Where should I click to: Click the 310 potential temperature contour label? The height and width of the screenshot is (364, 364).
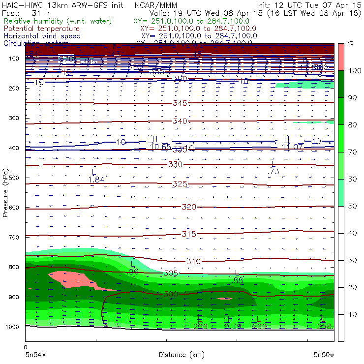pos(194,262)
